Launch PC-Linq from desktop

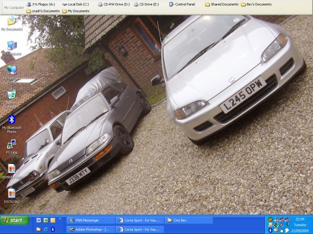pos(11,145)
